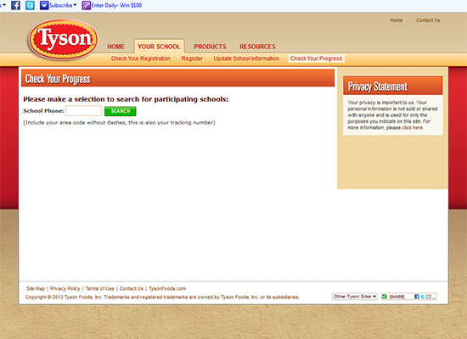Click the Twitter icon in share bar

422,297
